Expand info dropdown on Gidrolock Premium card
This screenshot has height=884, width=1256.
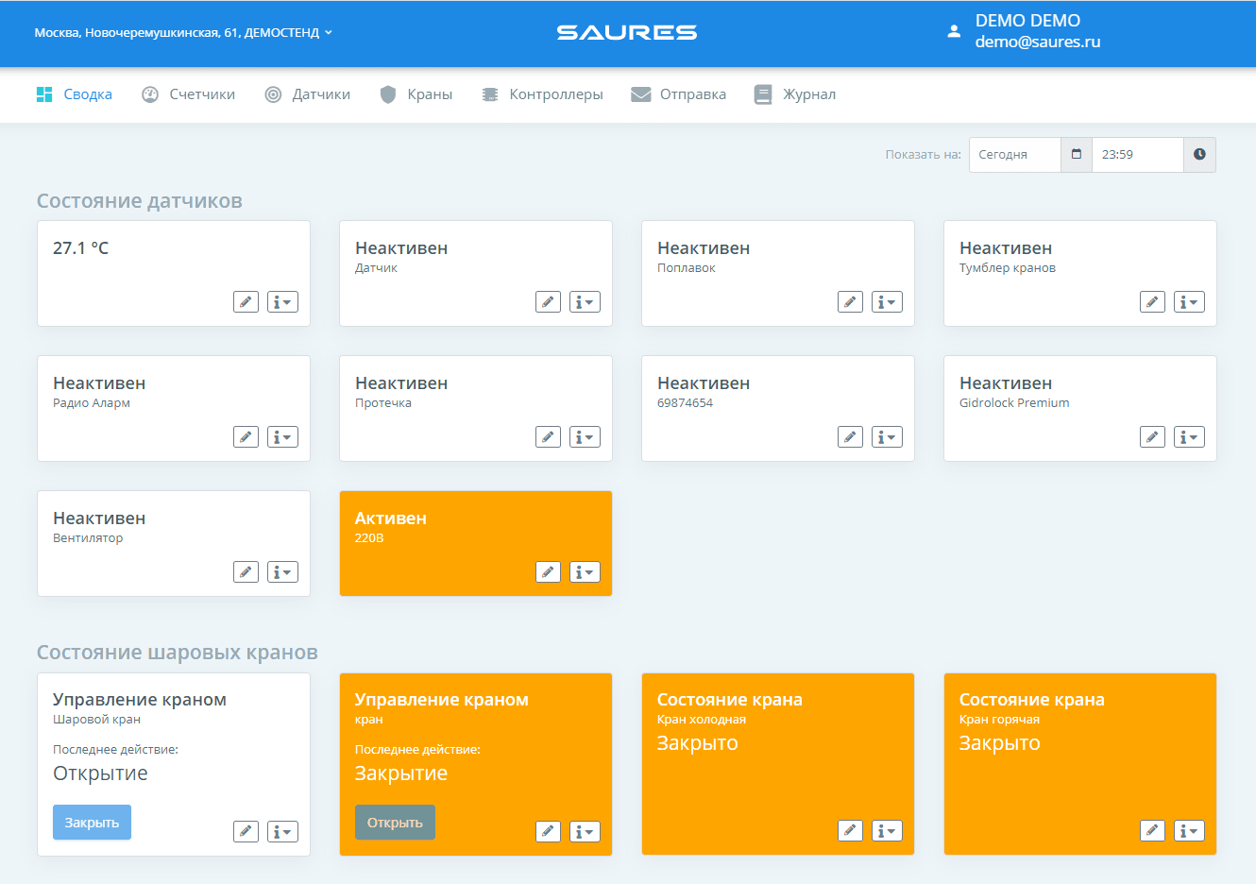[1189, 437]
